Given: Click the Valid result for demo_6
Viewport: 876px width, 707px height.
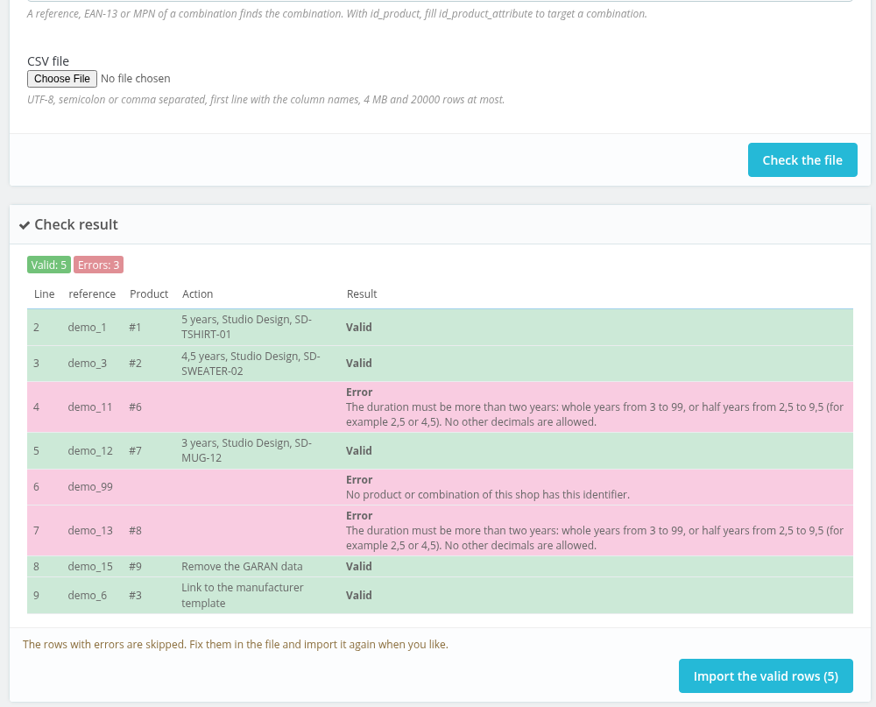Looking at the screenshot, I should (358, 595).
